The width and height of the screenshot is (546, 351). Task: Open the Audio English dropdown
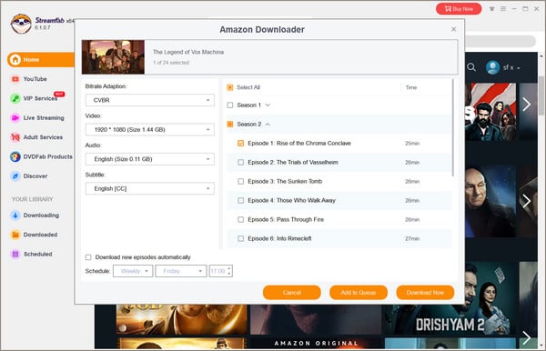click(x=150, y=159)
